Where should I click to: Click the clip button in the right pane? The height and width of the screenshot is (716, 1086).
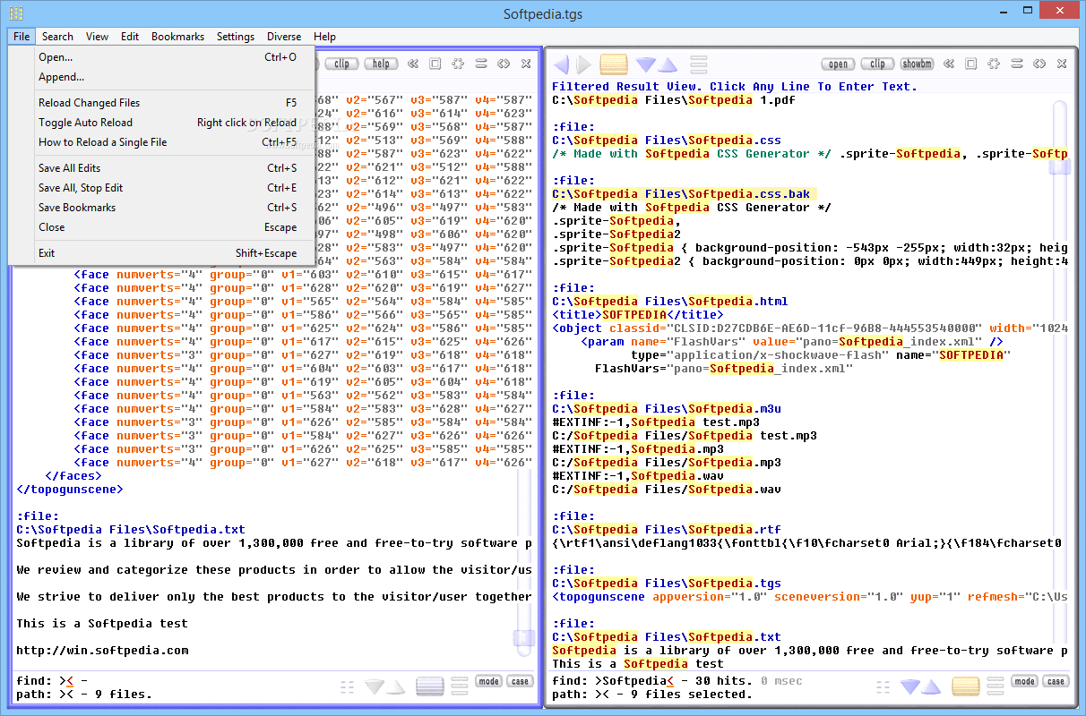pos(878,64)
